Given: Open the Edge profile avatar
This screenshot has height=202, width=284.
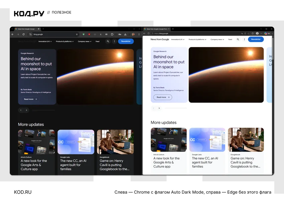Looking at the screenshot, I should pyautogui.click(x=257, y=33).
